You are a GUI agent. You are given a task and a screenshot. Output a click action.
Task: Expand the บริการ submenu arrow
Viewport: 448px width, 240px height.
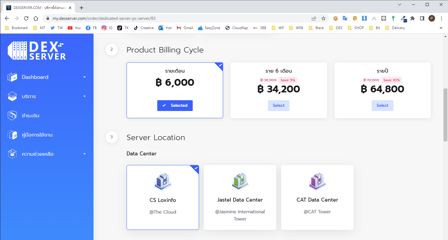84,96
